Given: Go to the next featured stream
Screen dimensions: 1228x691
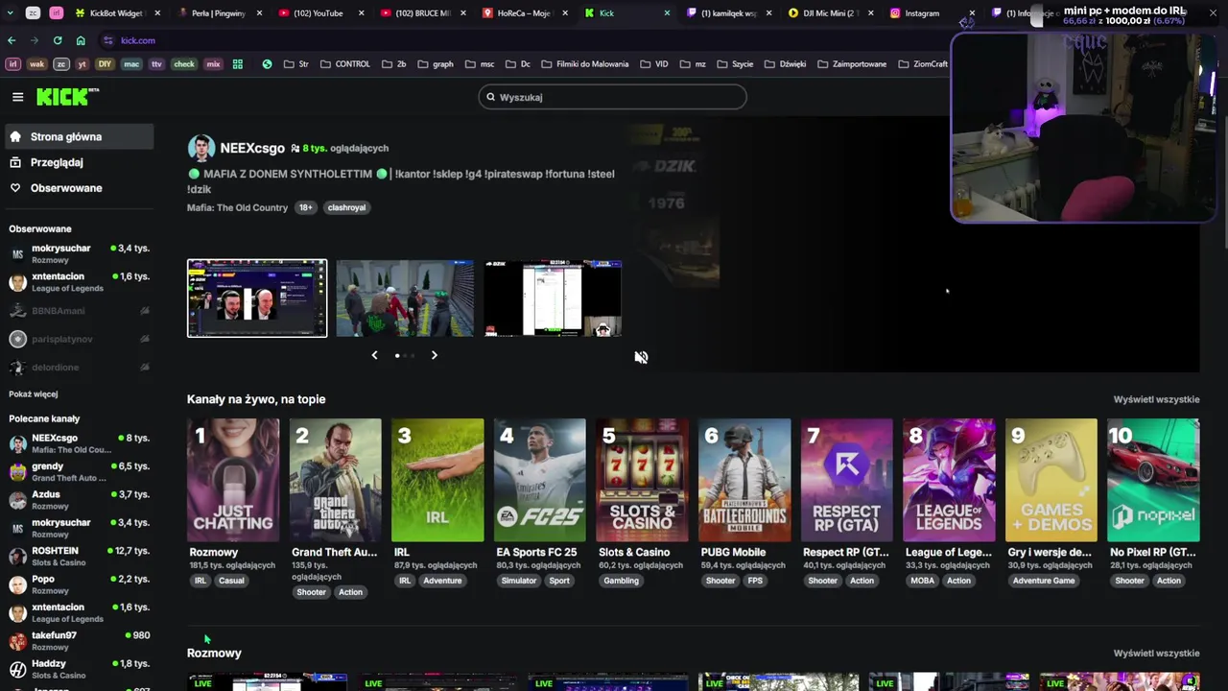Looking at the screenshot, I should [434, 355].
